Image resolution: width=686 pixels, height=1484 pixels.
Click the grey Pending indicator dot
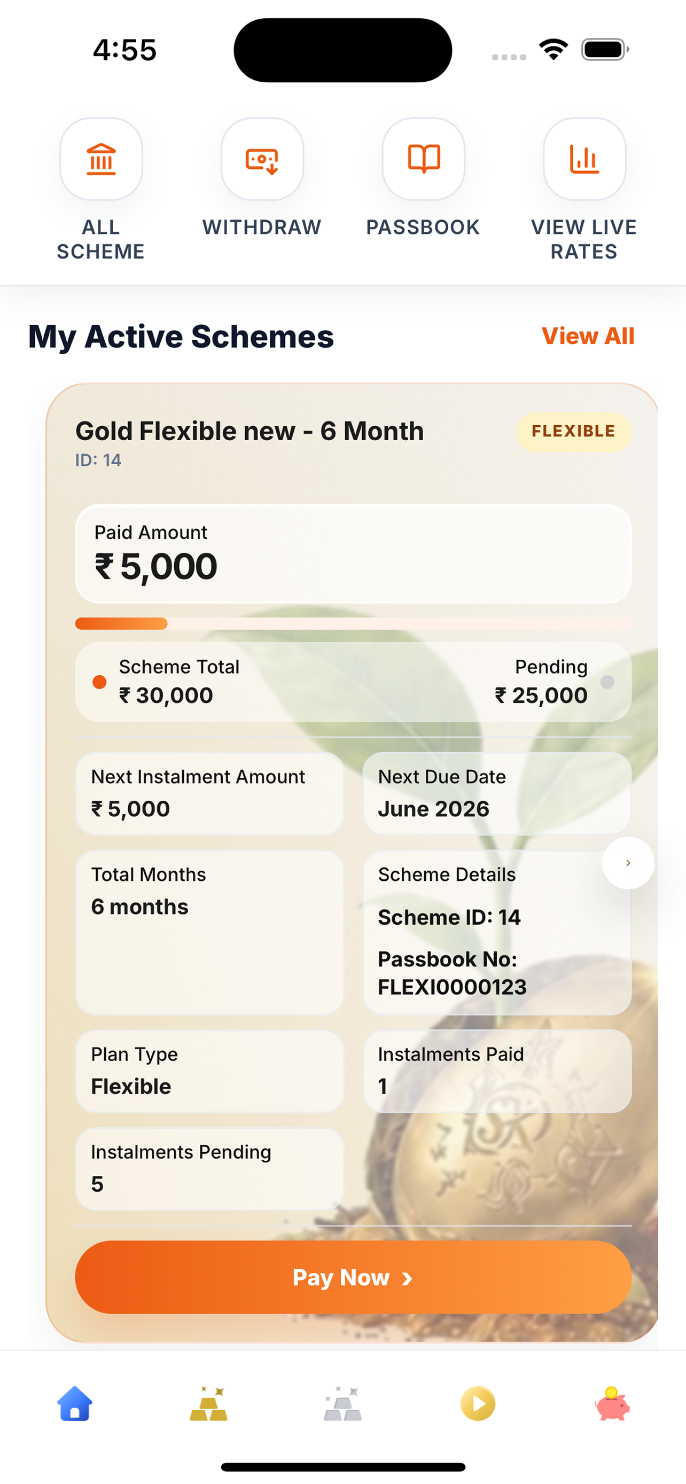pyautogui.click(x=607, y=682)
